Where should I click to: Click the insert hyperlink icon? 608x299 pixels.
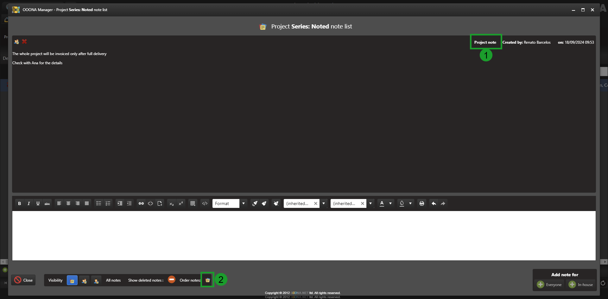tap(141, 203)
